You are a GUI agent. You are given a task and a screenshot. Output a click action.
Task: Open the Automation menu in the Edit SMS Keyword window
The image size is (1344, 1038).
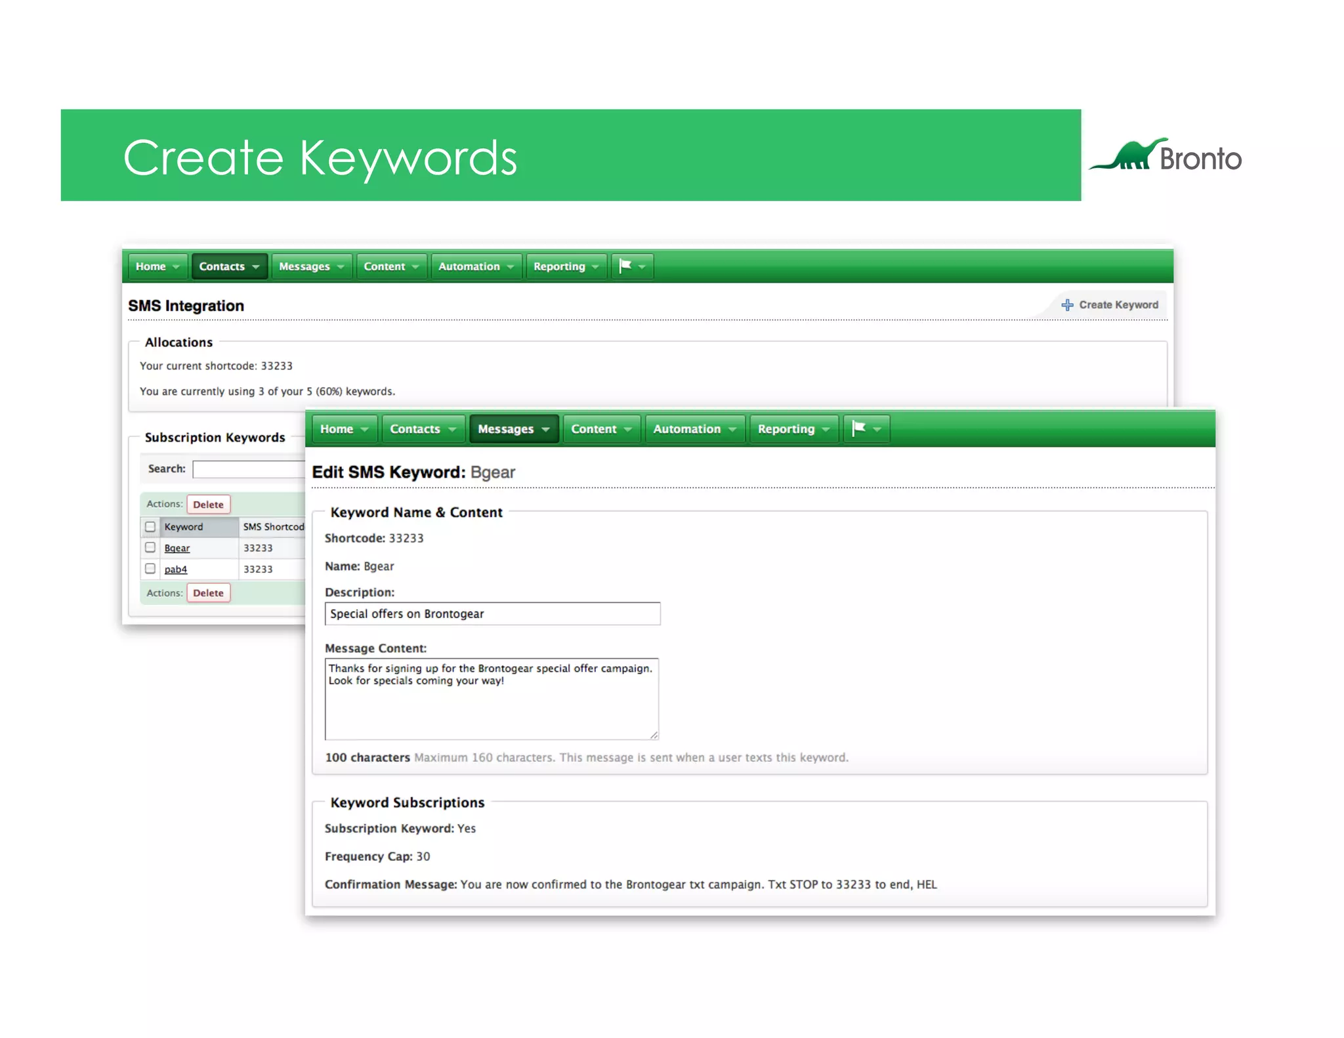pyautogui.click(x=695, y=429)
